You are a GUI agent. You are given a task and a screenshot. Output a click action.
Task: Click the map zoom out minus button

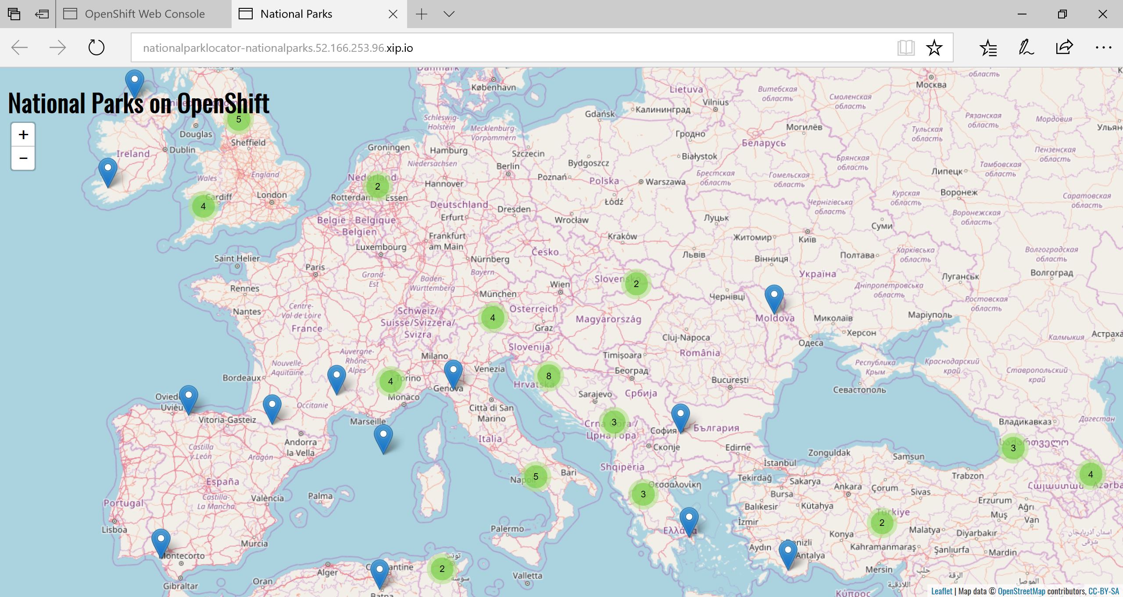pos(23,158)
